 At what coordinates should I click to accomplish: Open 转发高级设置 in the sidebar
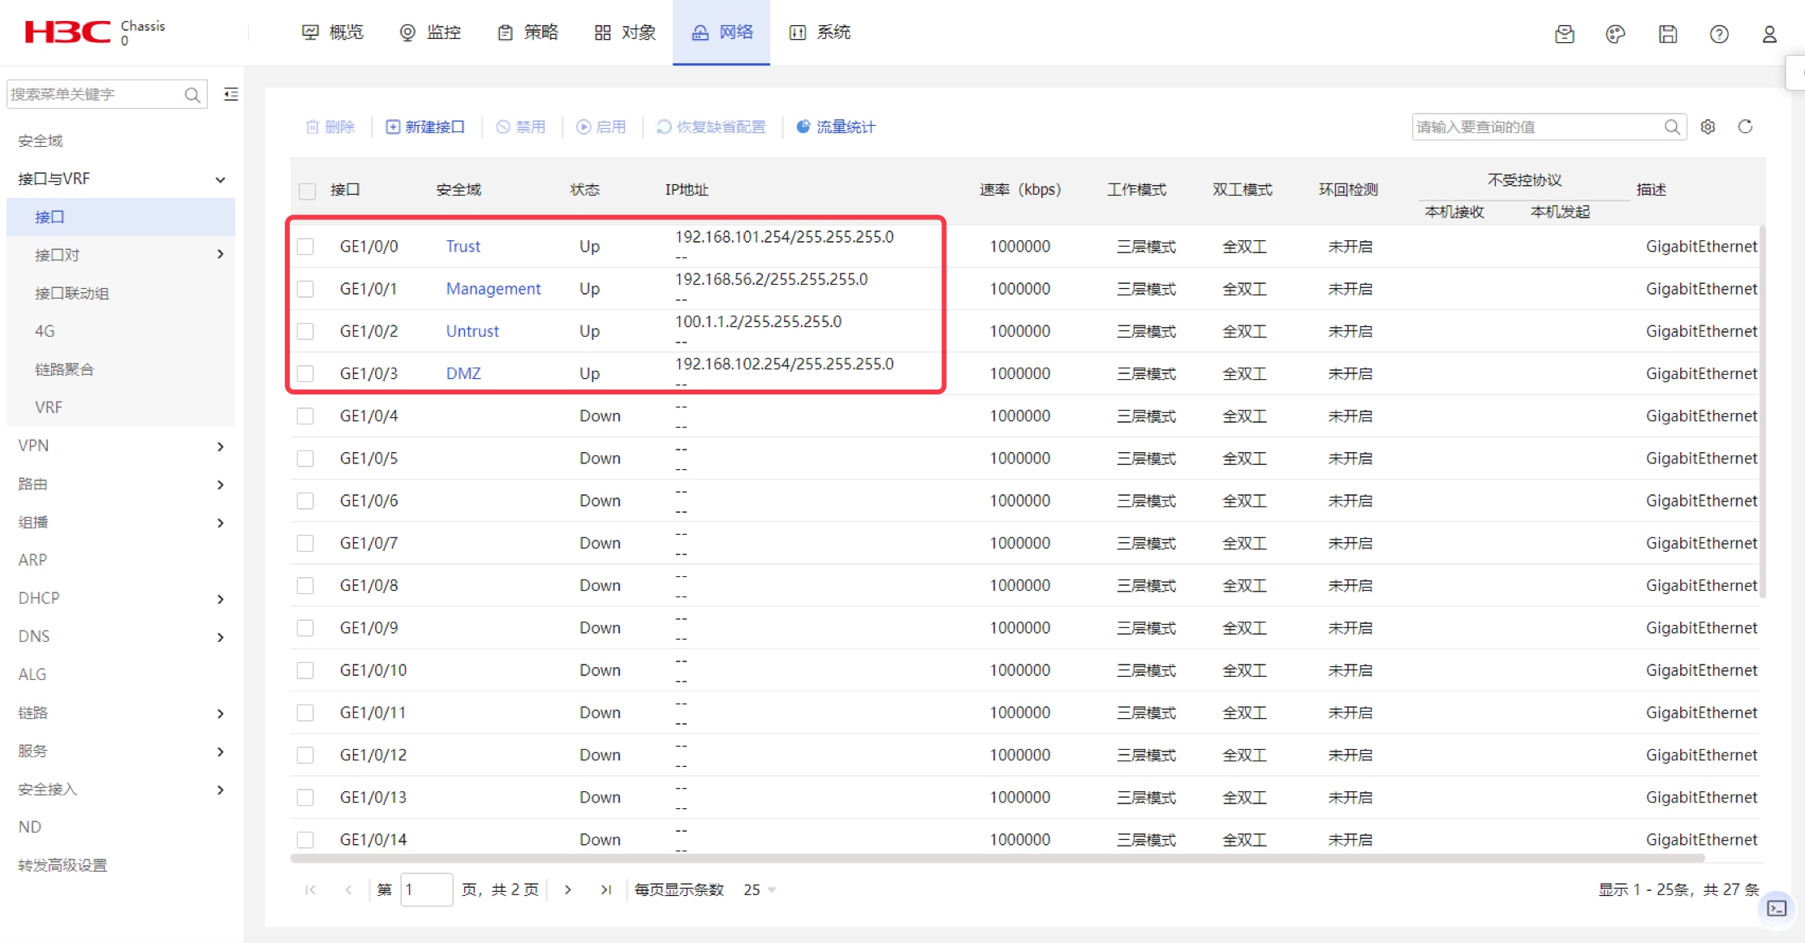pyautogui.click(x=63, y=866)
